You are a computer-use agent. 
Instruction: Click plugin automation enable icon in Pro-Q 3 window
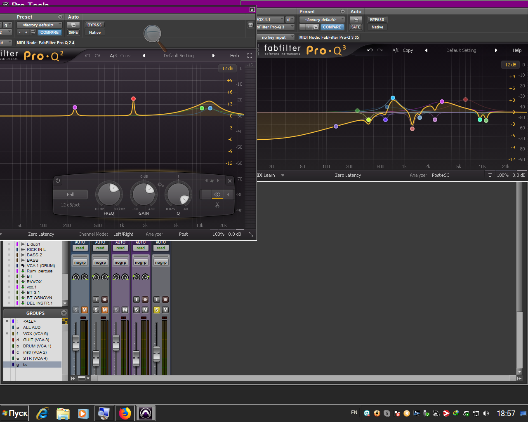pos(356,19)
